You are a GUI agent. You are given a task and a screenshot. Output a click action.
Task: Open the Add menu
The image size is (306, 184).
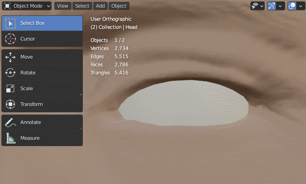point(100,6)
